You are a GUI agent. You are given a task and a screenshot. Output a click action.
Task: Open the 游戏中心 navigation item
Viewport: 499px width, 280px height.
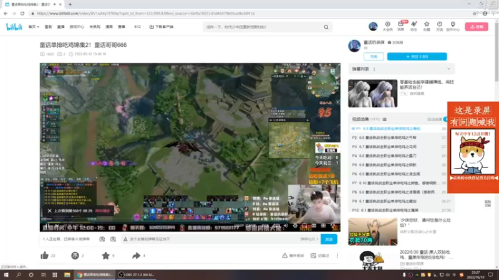pos(77,27)
